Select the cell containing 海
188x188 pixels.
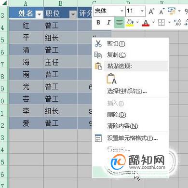click(x=26, y=62)
